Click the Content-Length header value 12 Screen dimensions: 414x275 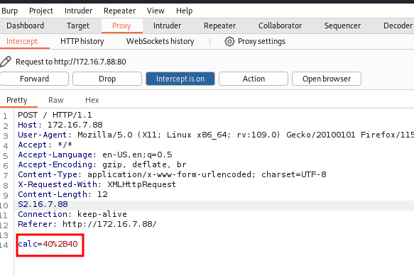coord(102,194)
